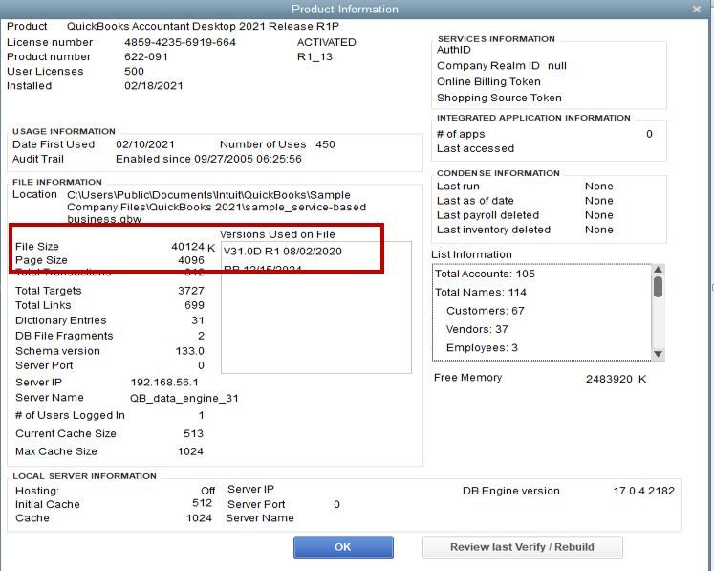Click the Last as of date row
This screenshot has height=571, width=714.
pos(525,201)
